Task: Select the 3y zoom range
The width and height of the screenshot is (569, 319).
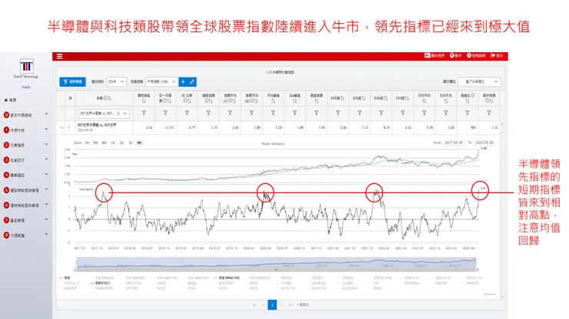Action: 130,143
